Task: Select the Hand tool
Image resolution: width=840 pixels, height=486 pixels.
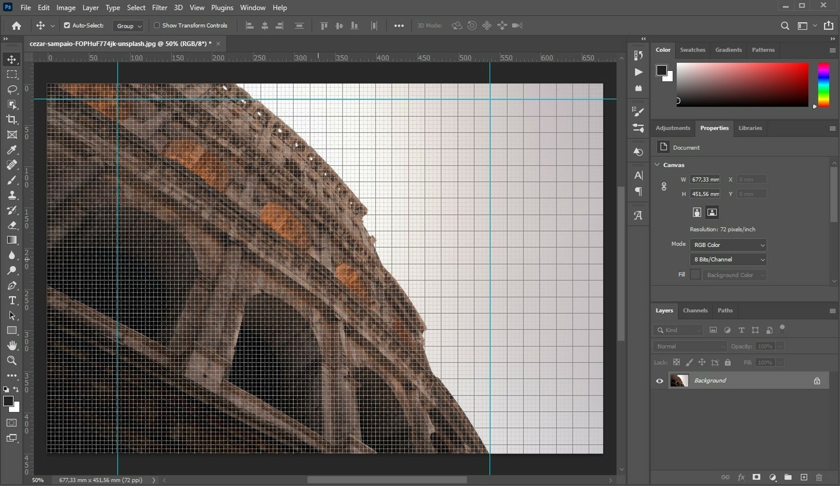Action: tap(12, 346)
